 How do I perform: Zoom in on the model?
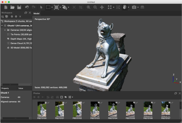(x=88, y=7)
